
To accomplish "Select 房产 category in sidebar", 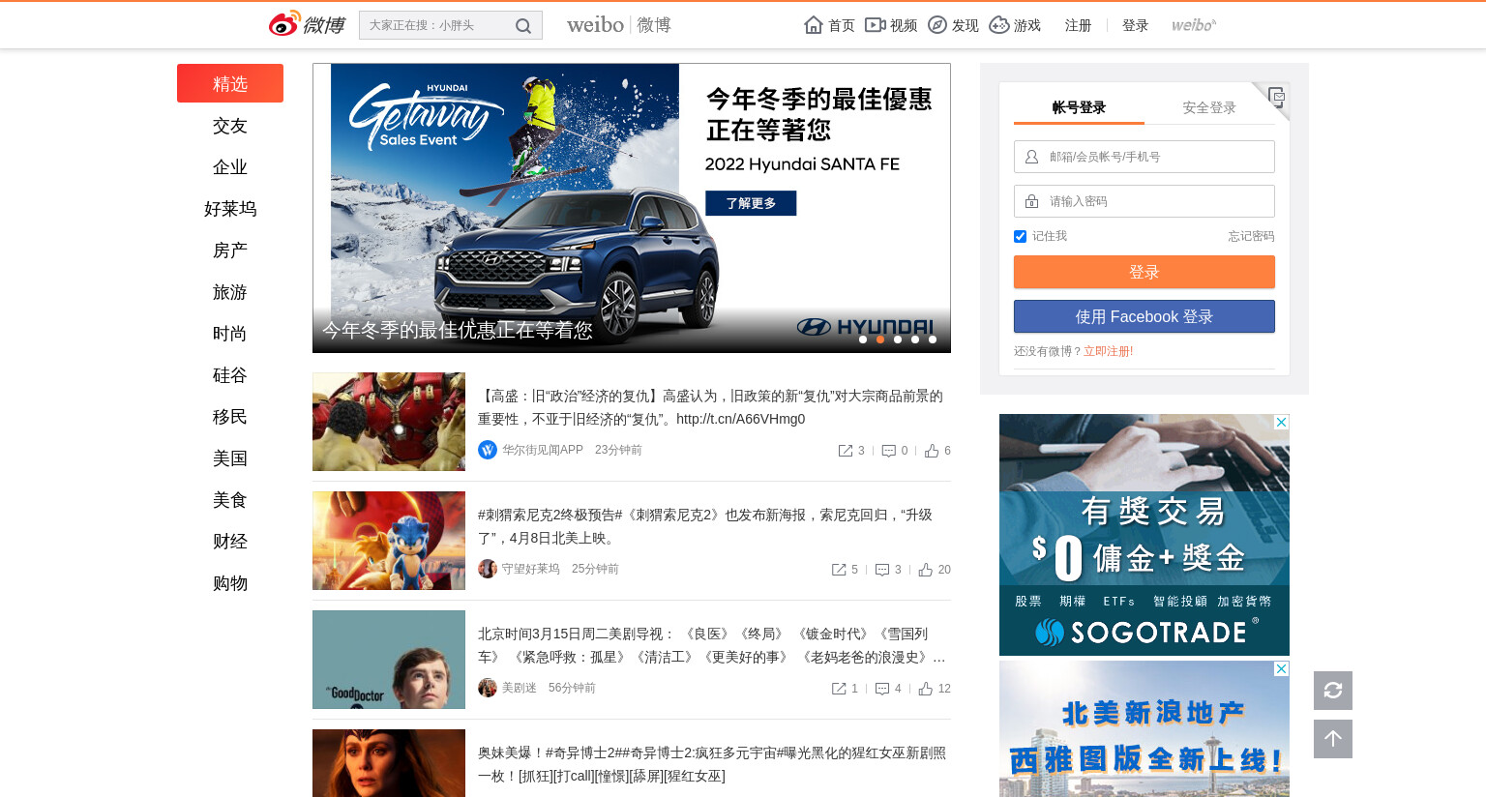I will (230, 251).
